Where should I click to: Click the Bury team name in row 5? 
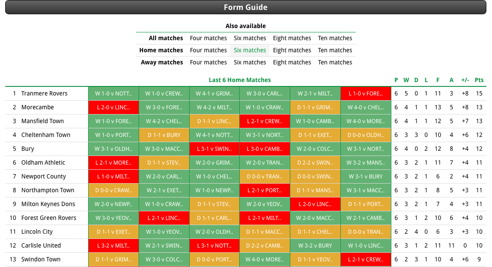(x=28, y=149)
